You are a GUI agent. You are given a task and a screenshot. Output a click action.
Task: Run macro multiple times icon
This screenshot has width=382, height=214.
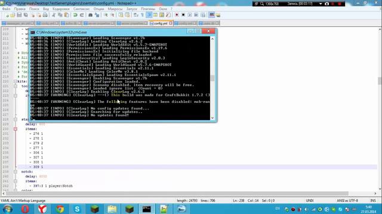(196, 15)
